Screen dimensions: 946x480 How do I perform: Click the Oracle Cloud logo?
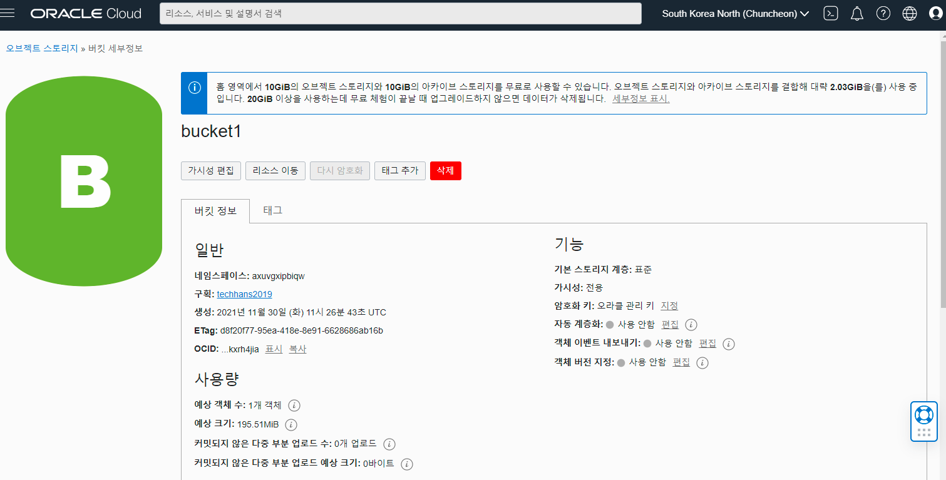pos(86,13)
